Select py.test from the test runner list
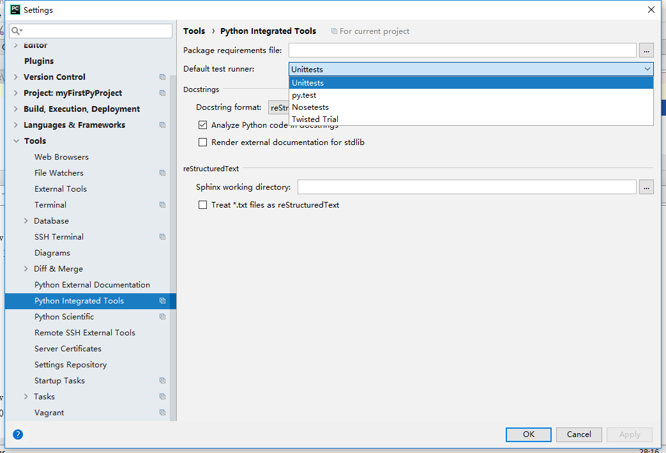Viewport: 666px width, 453px height. click(x=304, y=95)
